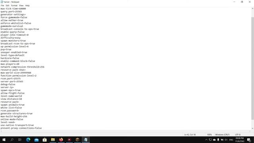Click the line 'allow-nether=true'

point(12,20)
